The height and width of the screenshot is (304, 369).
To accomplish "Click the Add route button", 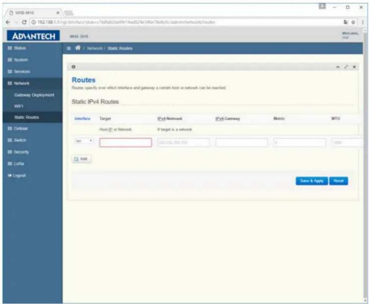I will 81,159.
